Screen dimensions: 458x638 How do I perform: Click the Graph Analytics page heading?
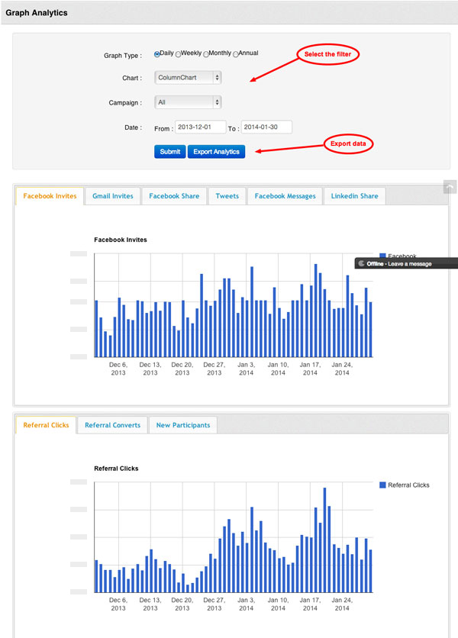tap(37, 13)
